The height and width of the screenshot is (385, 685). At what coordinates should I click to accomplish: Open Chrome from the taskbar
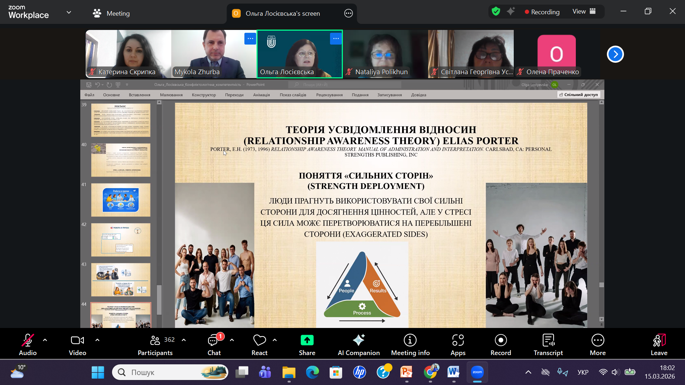(x=430, y=372)
